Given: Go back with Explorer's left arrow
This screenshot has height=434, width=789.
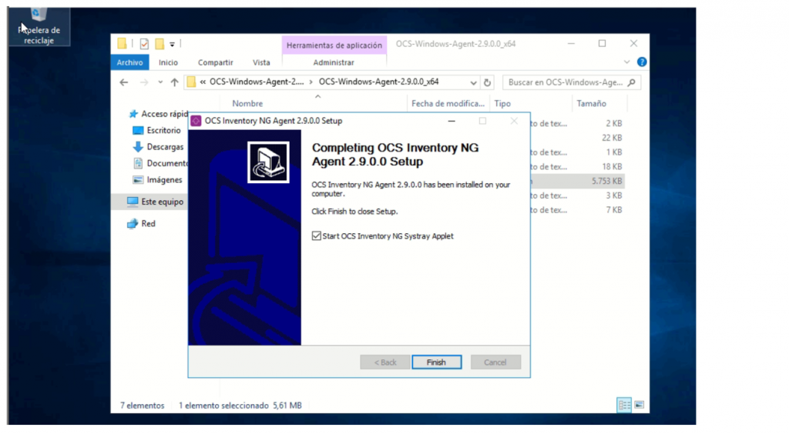Looking at the screenshot, I should point(124,82).
